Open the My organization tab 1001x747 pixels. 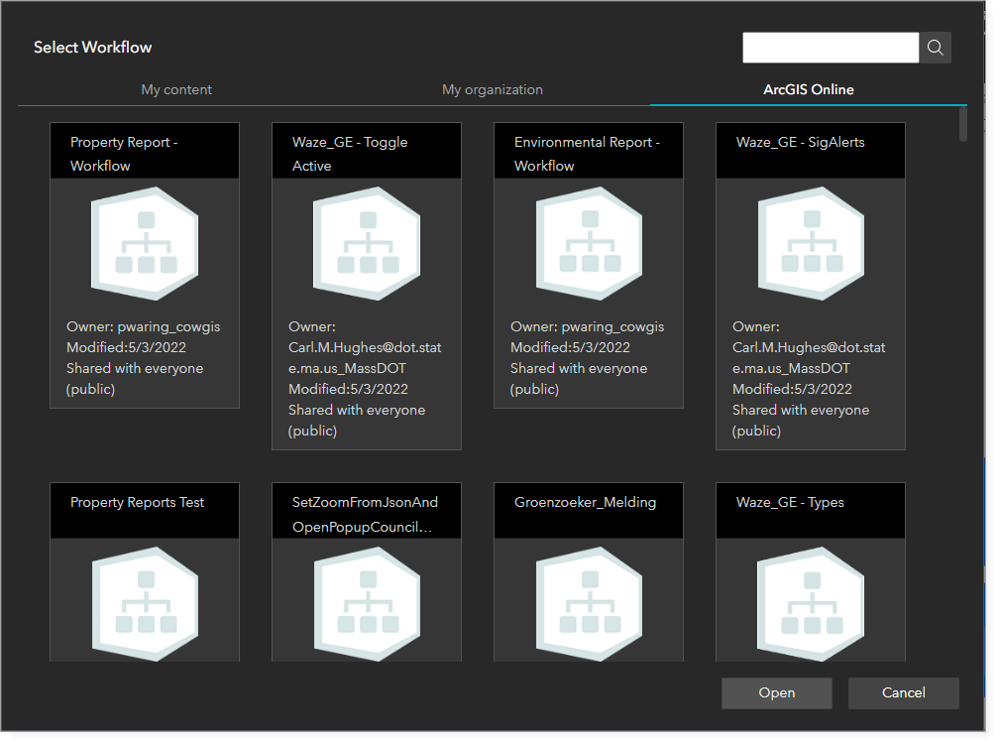point(492,89)
